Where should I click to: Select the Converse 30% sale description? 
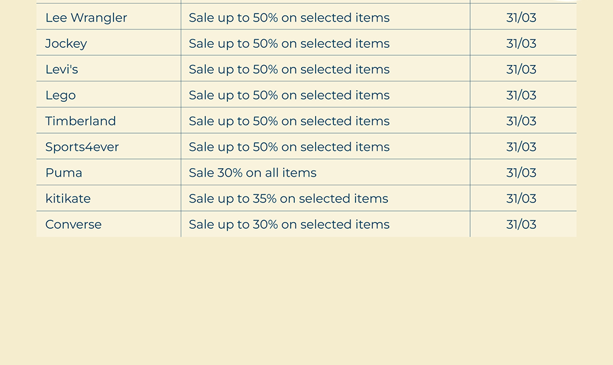(x=289, y=224)
